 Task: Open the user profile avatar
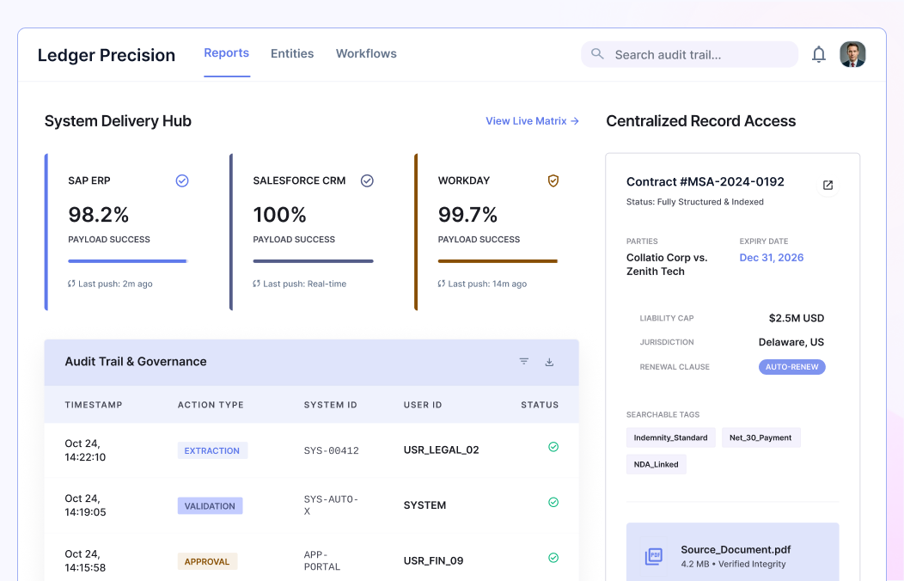[852, 54]
